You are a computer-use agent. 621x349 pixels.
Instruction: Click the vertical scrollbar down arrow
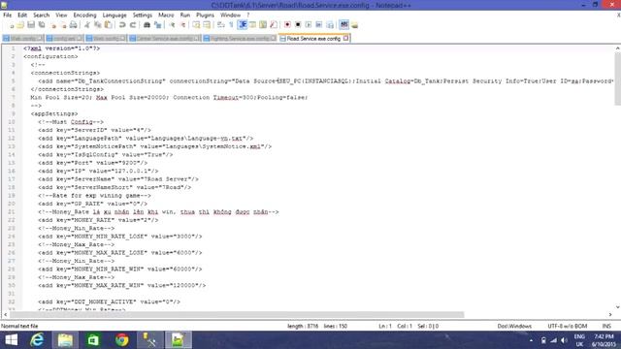617,307
